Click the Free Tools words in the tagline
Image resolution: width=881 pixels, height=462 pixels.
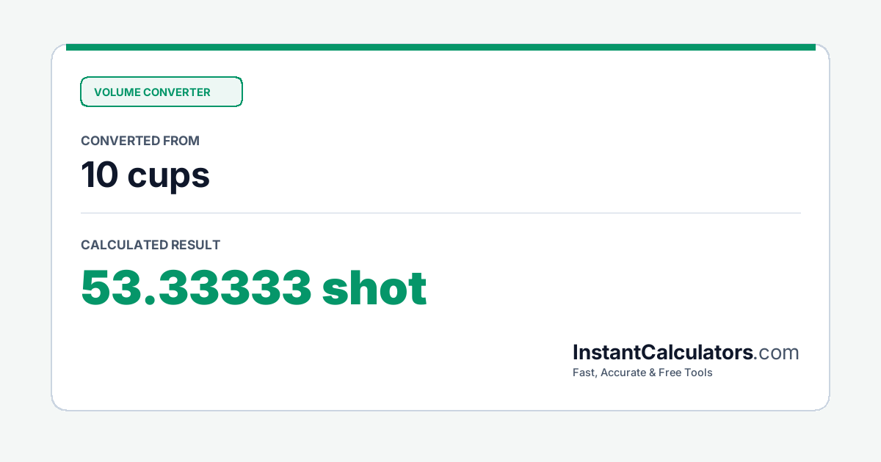point(686,373)
